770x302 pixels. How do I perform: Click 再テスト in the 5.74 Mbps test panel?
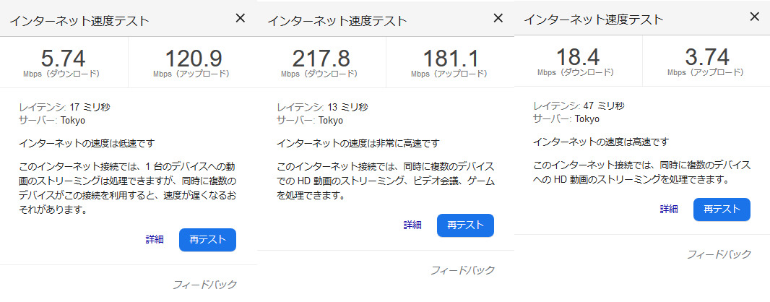(207, 239)
